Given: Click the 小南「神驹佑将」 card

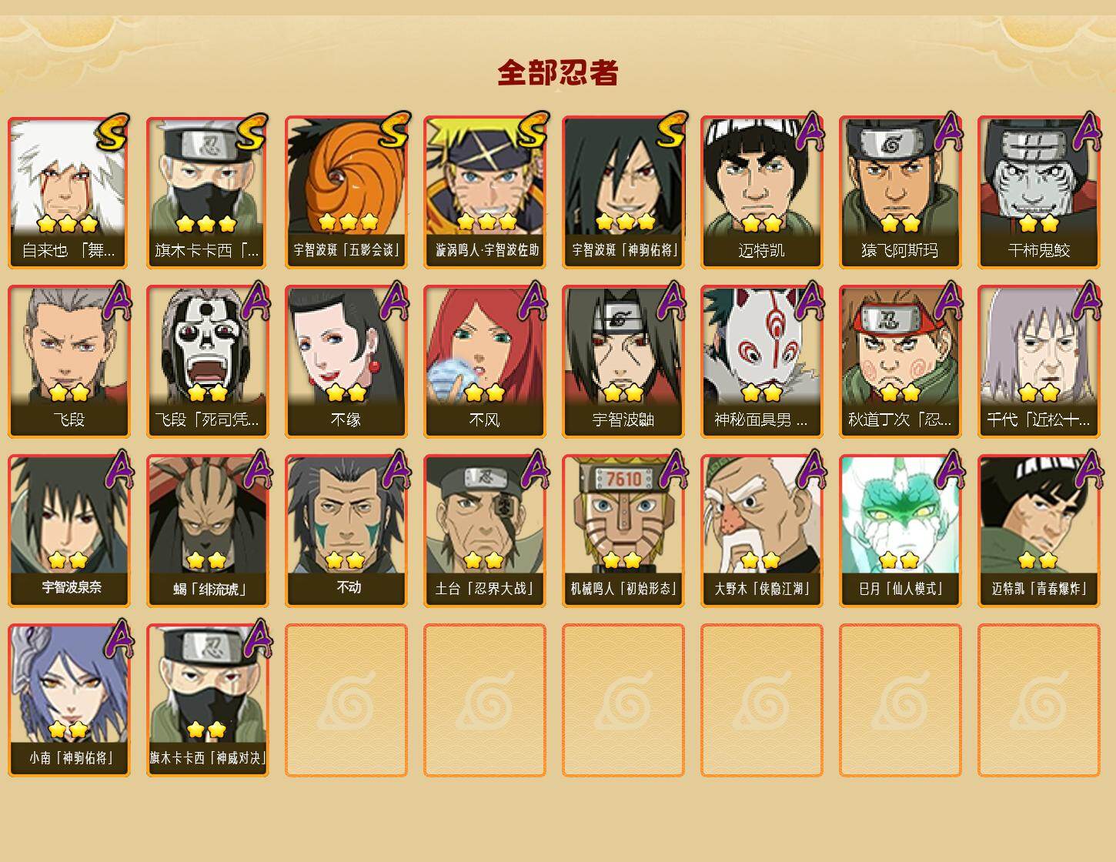Looking at the screenshot, I should click(69, 700).
